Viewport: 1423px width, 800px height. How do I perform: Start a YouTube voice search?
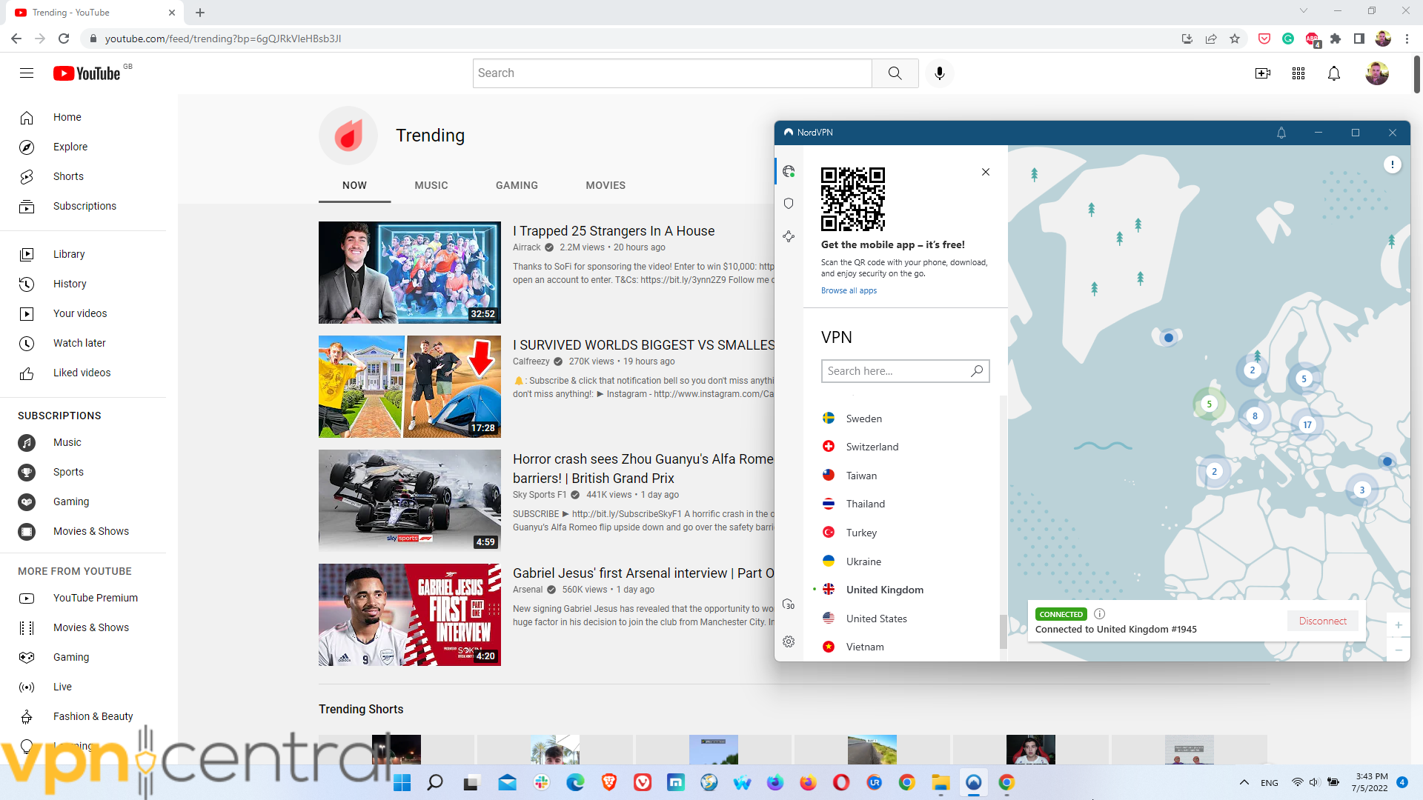pyautogui.click(x=939, y=73)
